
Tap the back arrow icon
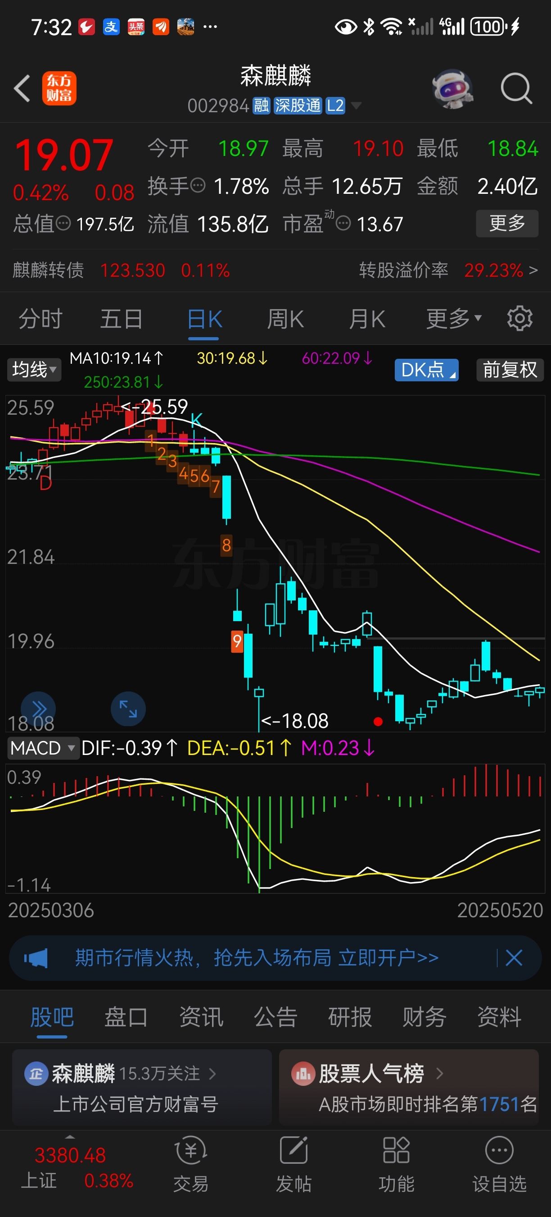click(22, 88)
